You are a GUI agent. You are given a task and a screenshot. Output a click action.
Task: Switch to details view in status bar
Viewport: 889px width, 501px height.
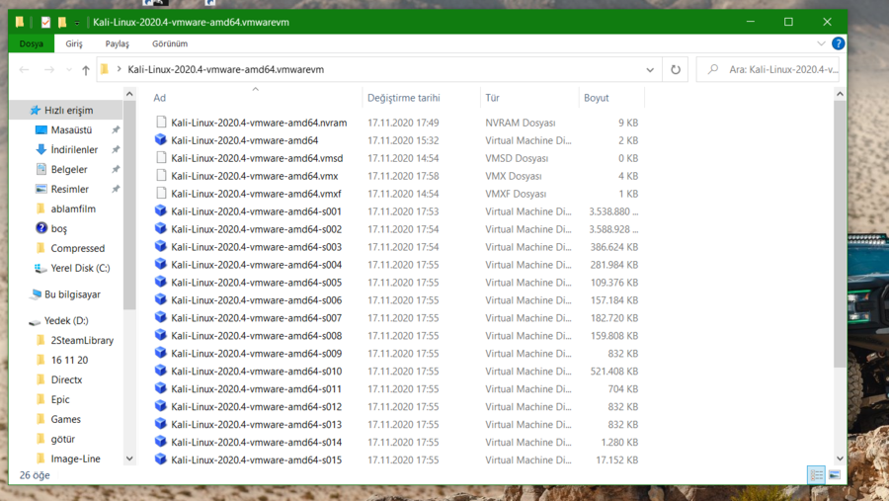[816, 475]
